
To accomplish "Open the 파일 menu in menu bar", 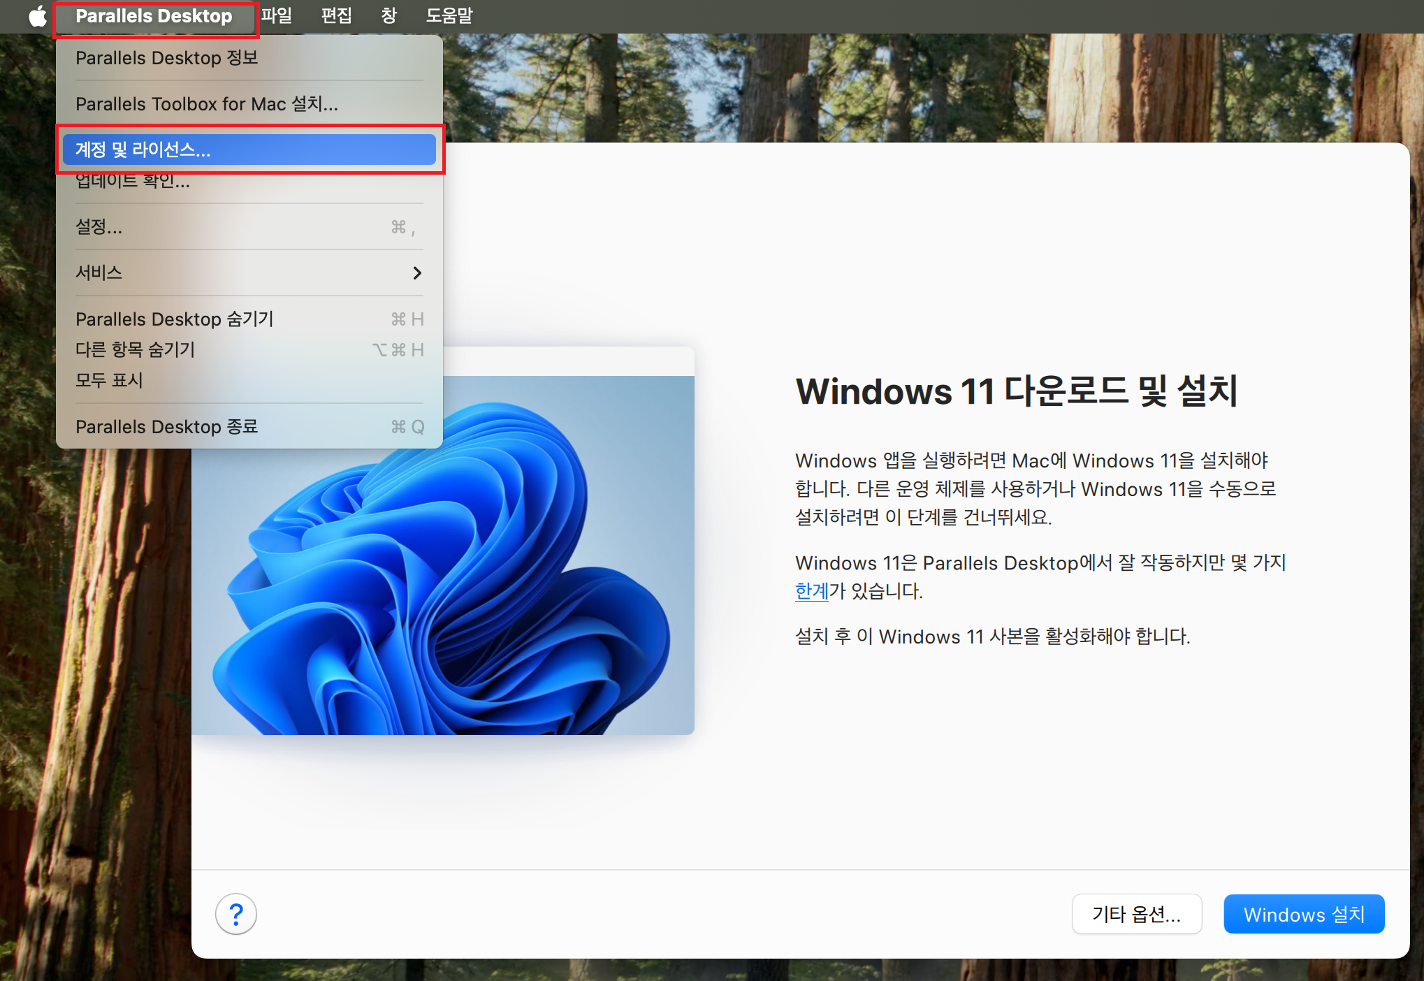I will coord(277,15).
